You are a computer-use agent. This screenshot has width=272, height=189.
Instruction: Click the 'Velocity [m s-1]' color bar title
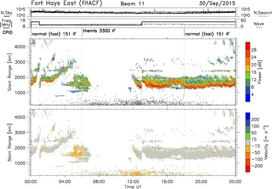coord(266,142)
